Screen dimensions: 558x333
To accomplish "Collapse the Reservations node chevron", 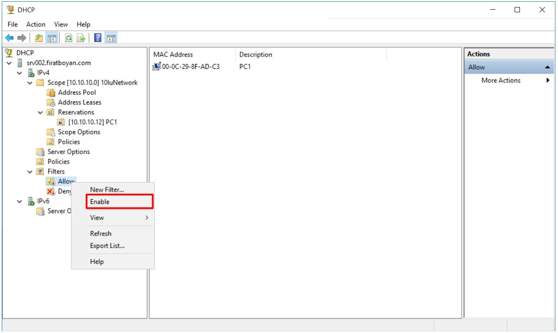I will pos(40,112).
